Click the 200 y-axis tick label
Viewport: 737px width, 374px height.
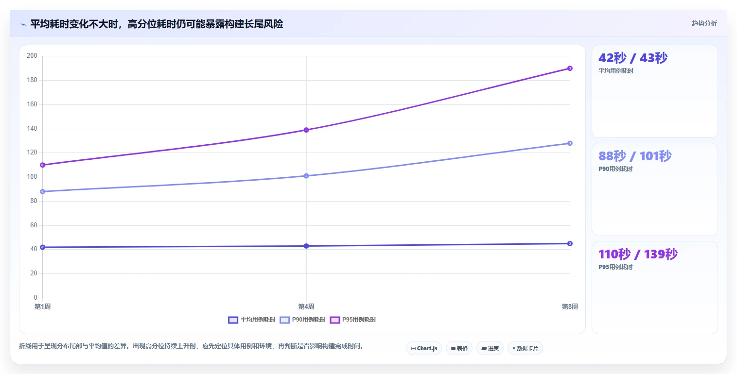32,56
